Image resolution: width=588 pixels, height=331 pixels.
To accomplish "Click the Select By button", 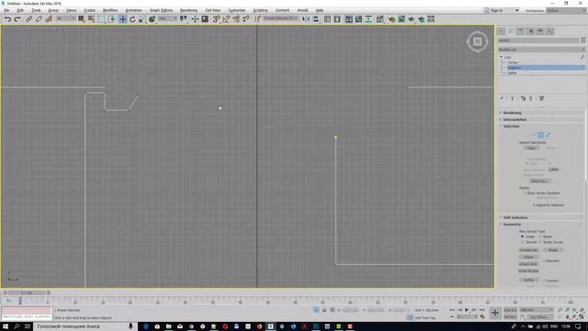I will pyautogui.click(x=540, y=181).
